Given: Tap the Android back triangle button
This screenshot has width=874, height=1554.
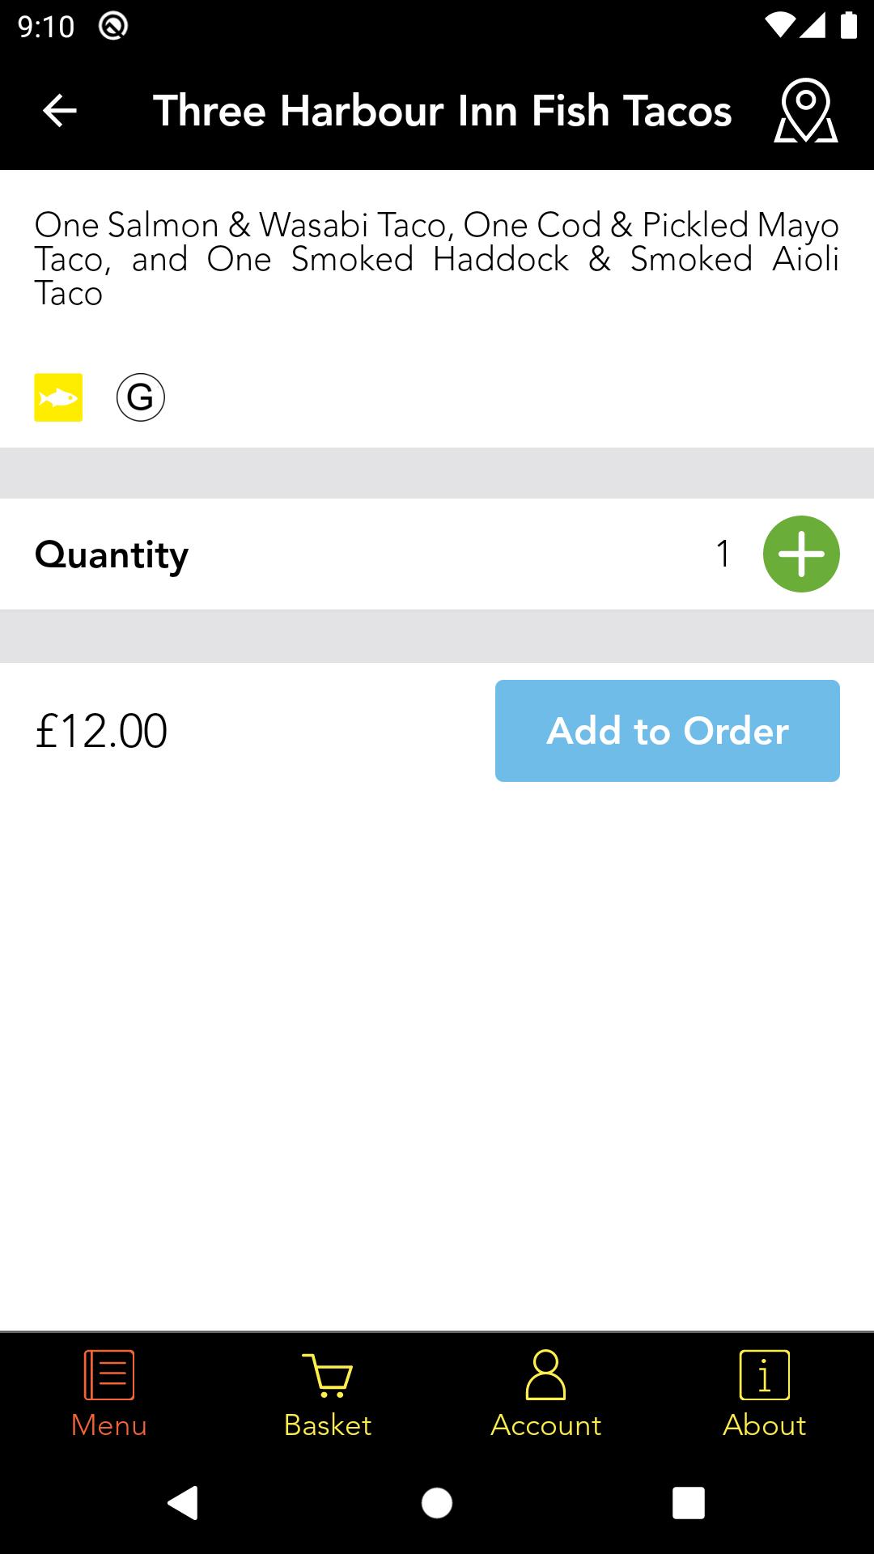Looking at the screenshot, I should tap(183, 1503).
